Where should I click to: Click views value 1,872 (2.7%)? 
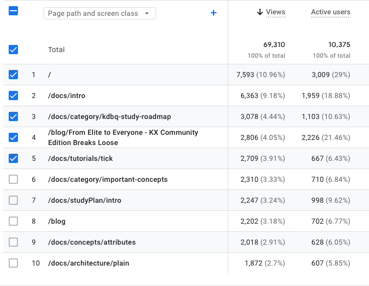(265, 263)
